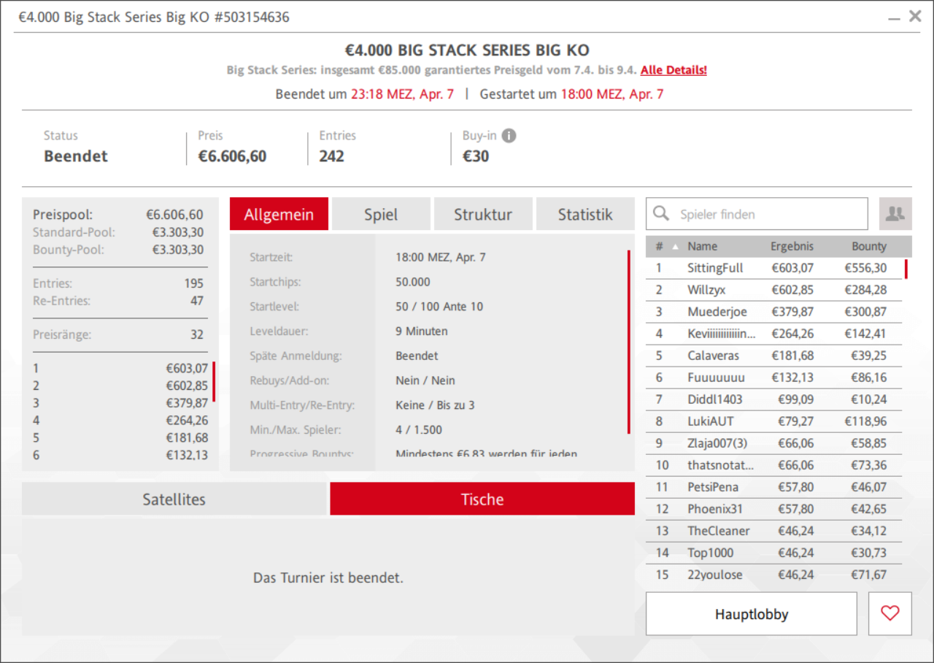Open the Alle Details! link
This screenshot has height=663, width=934.
674,70
